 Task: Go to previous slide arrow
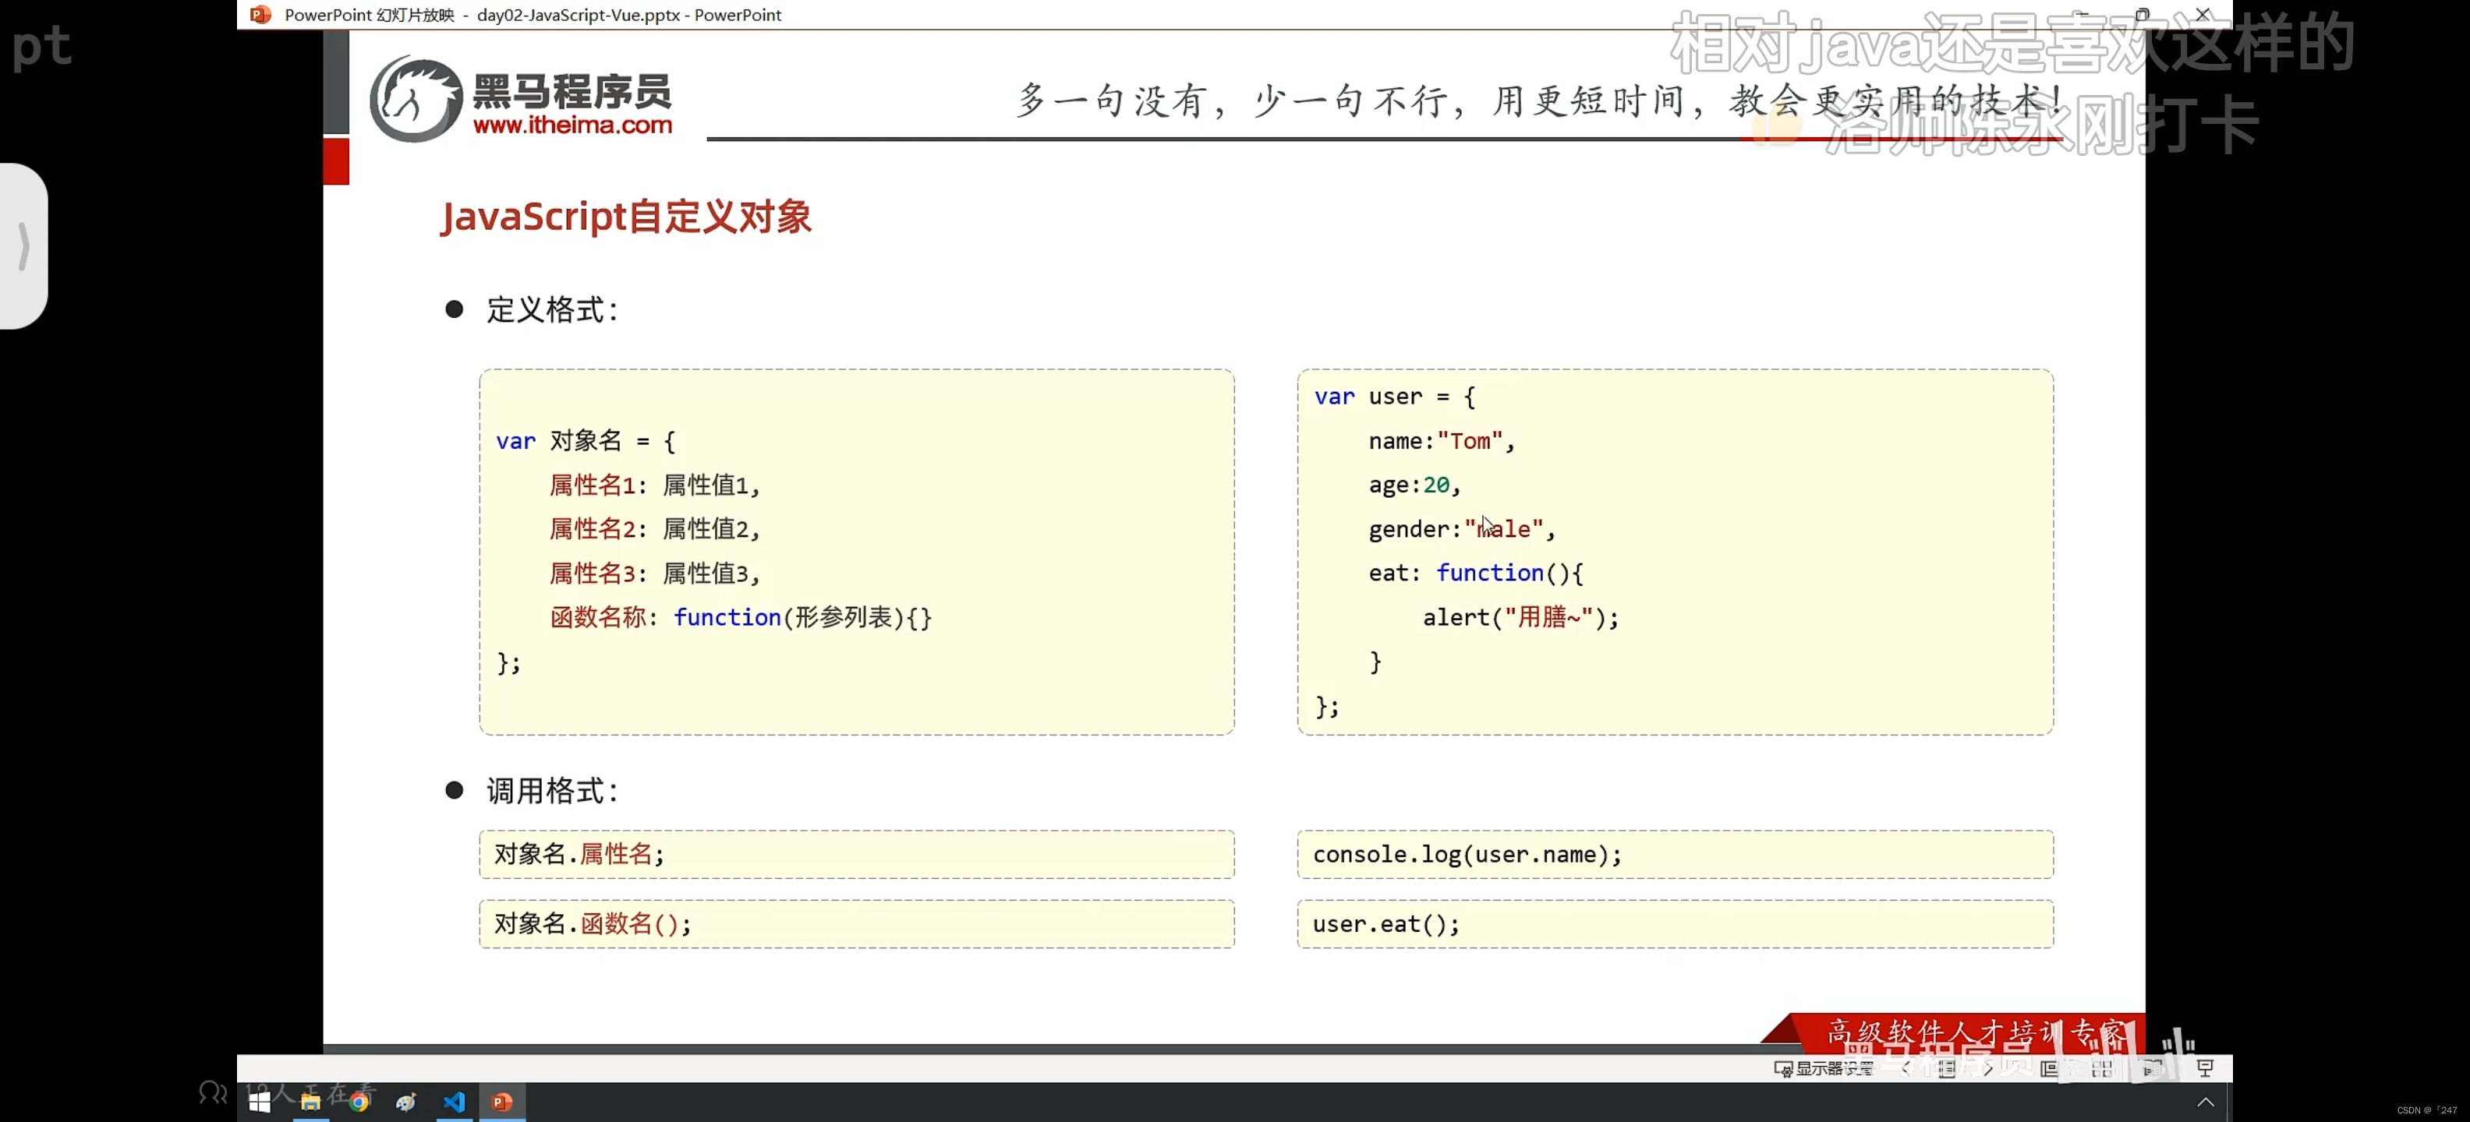1906,1068
